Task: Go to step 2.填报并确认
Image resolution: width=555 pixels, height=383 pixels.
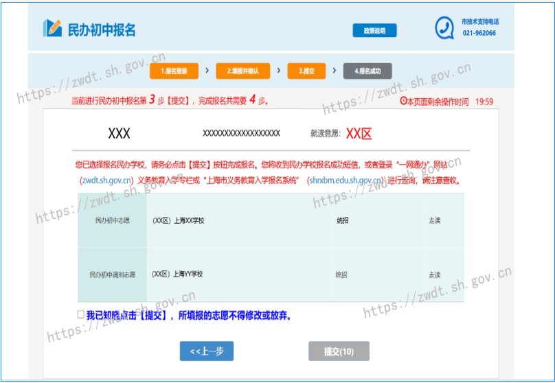Action: (242, 71)
